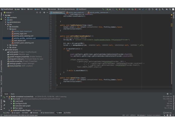The width and height of the screenshot is (175, 124).
Task: Click the UTF-8 encoding in status bar
Action: pos(133,115)
